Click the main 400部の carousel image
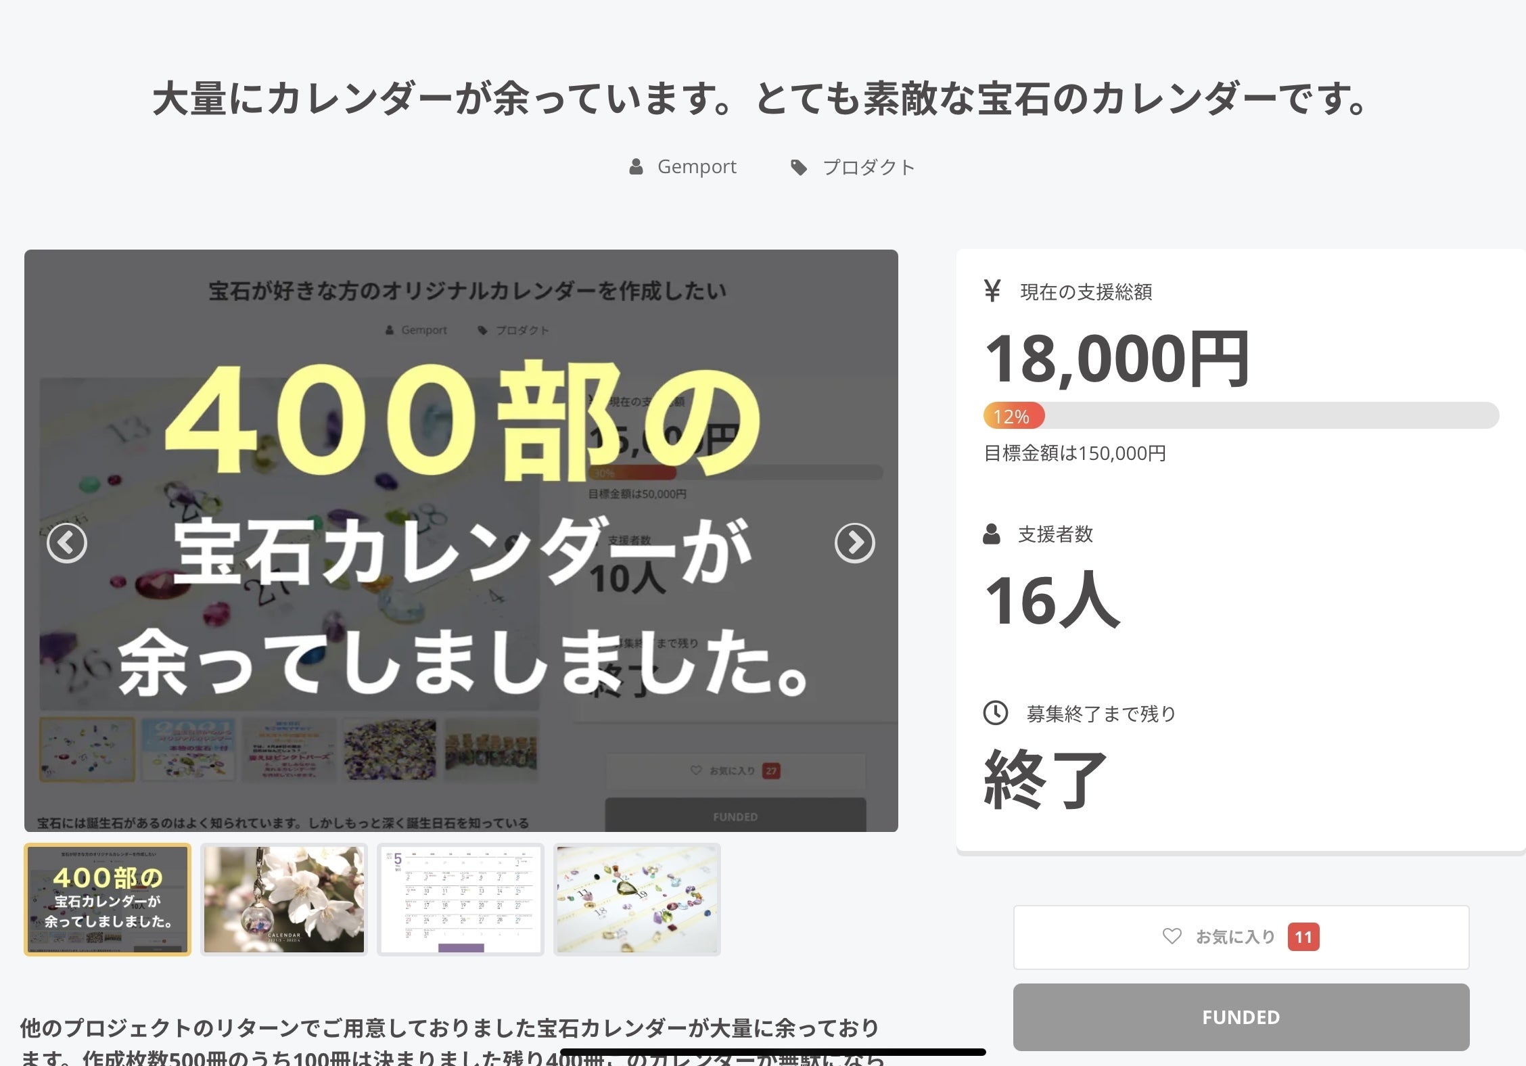 [461, 540]
